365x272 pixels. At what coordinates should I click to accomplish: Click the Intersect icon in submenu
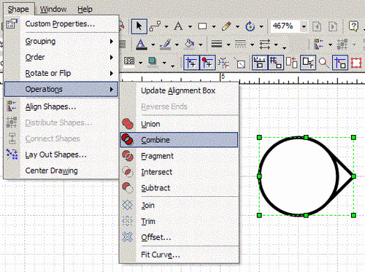[x=128, y=172]
